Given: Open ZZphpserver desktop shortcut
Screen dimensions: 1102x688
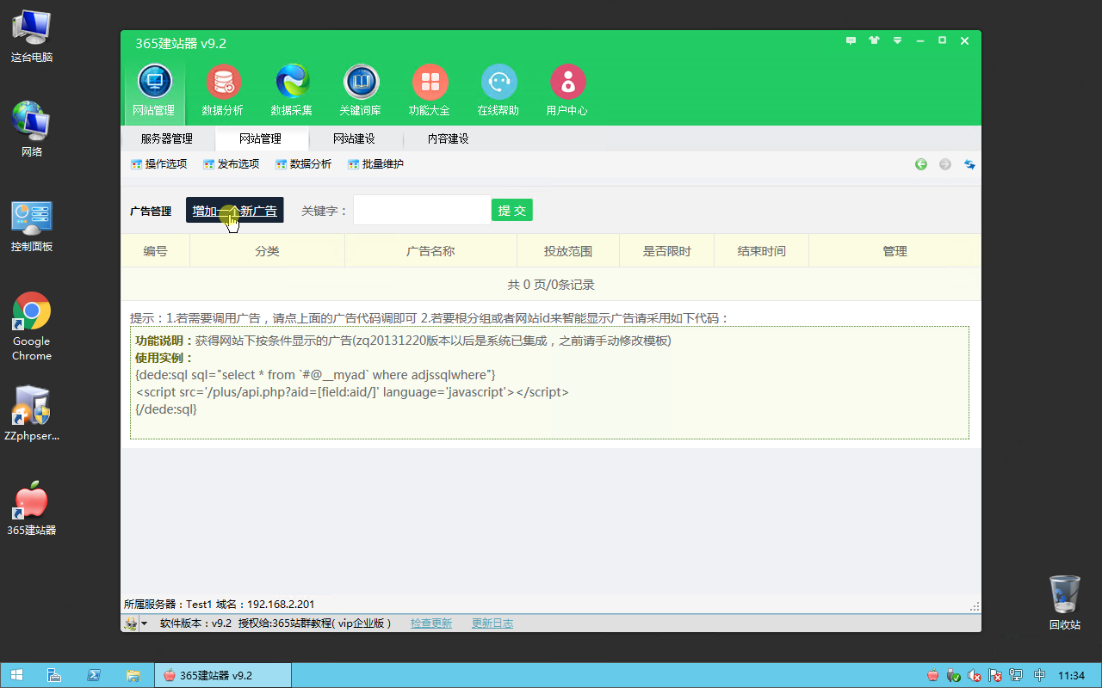Looking at the screenshot, I should click(32, 414).
